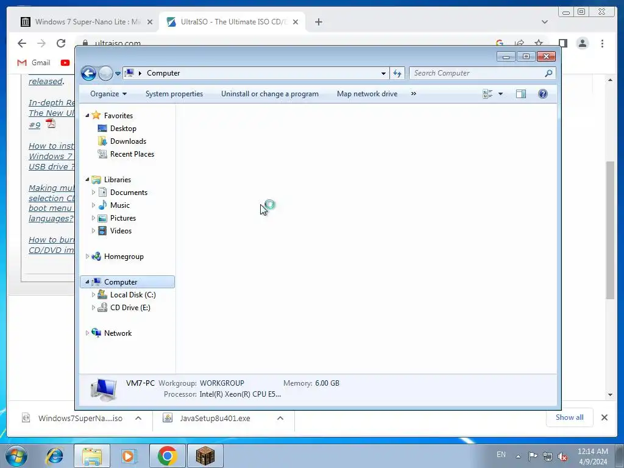This screenshot has height=468, width=624.
Task: Click Chrome taskbar icon
Action: (x=167, y=456)
